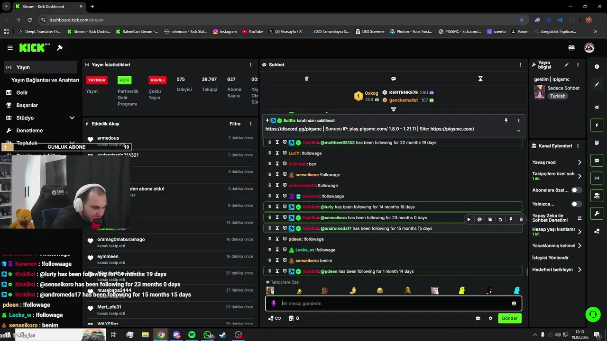Open chat settings gear beside Gönder
The image size is (607, 341).
click(x=491, y=318)
